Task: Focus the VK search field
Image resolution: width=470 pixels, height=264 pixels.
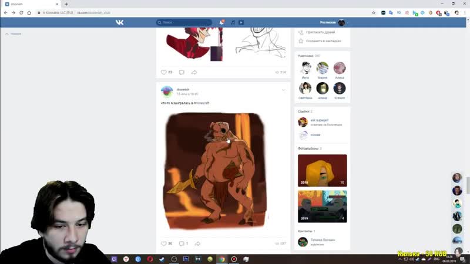Action: click(184, 22)
